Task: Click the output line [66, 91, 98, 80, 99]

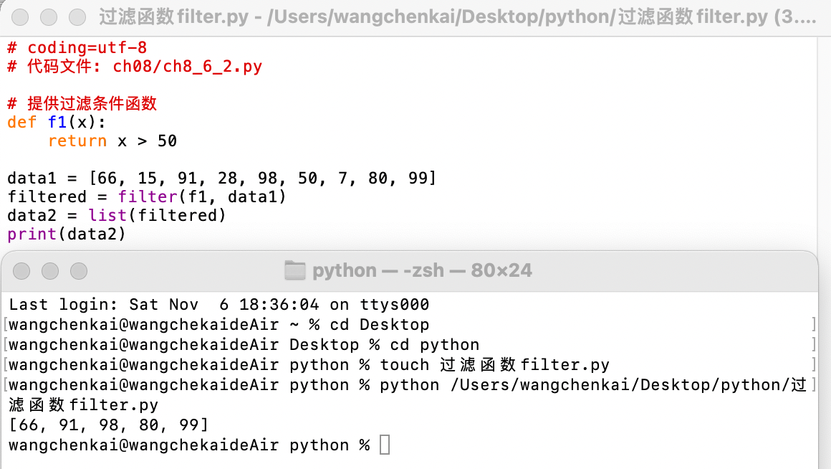Action: pyautogui.click(x=108, y=425)
